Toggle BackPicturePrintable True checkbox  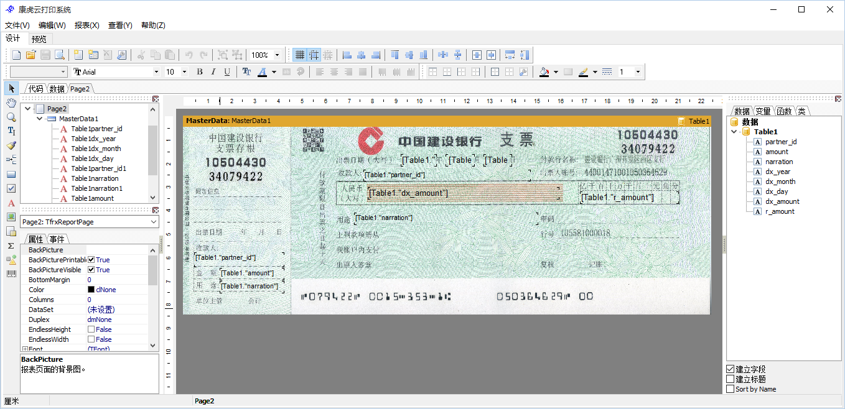click(x=91, y=260)
